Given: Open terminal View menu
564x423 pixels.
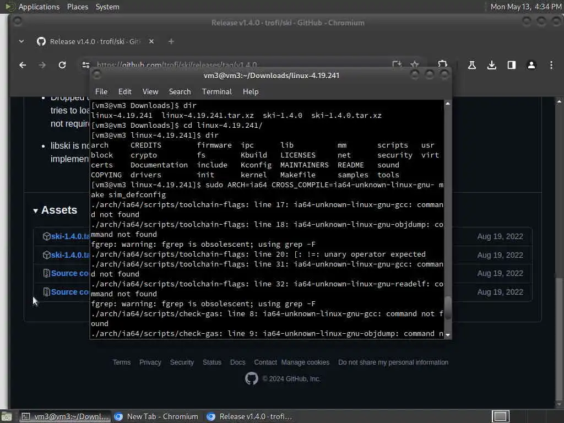Looking at the screenshot, I should (x=150, y=92).
